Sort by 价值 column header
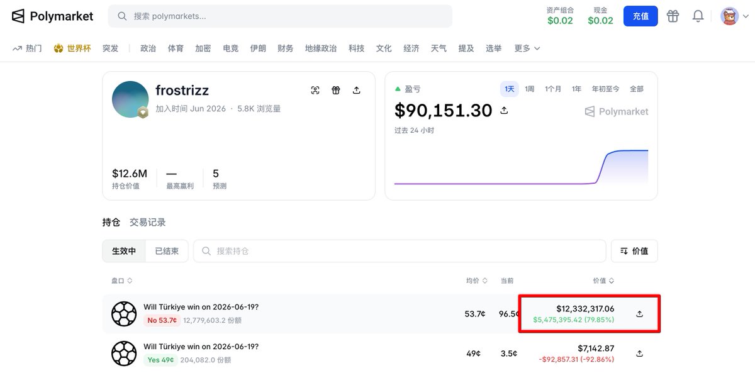The image size is (755, 390). click(x=604, y=281)
